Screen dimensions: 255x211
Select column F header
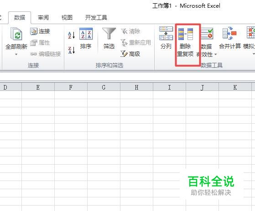pyautogui.click(x=71, y=87)
